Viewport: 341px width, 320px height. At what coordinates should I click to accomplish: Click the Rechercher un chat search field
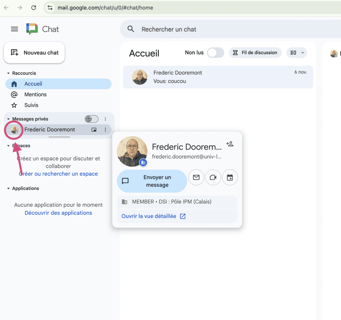pos(230,29)
